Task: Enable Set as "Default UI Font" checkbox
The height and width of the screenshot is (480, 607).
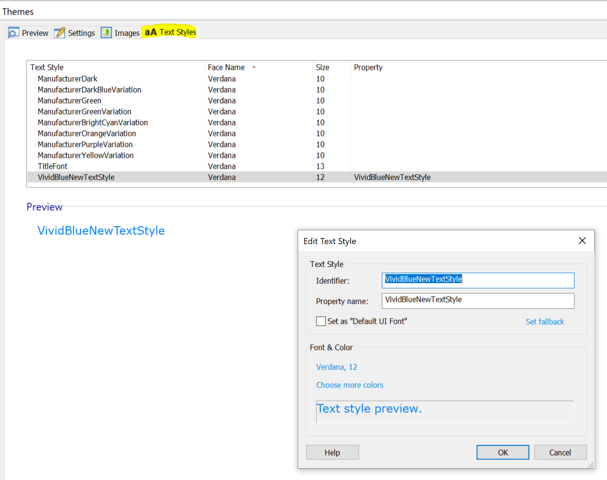Action: pos(321,321)
